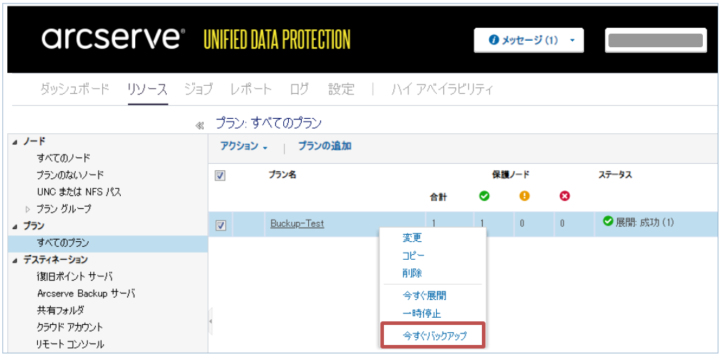The image size is (720, 355).
Task: Switch to the 設定 tab
Action: pyautogui.click(x=341, y=89)
